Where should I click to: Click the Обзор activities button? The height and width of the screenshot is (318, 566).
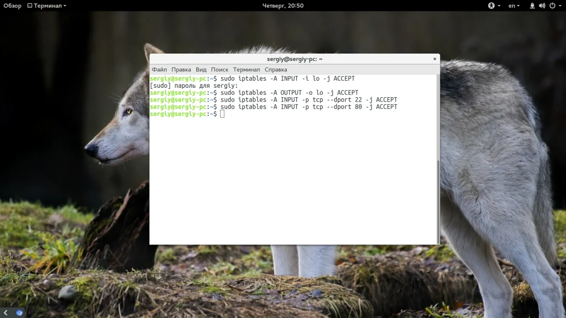12,6
